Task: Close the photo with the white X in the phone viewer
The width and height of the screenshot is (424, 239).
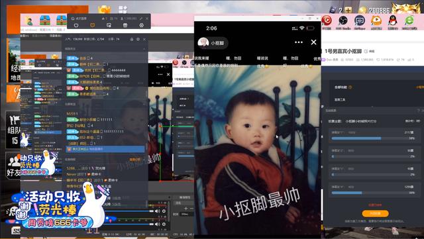Action: (x=313, y=42)
